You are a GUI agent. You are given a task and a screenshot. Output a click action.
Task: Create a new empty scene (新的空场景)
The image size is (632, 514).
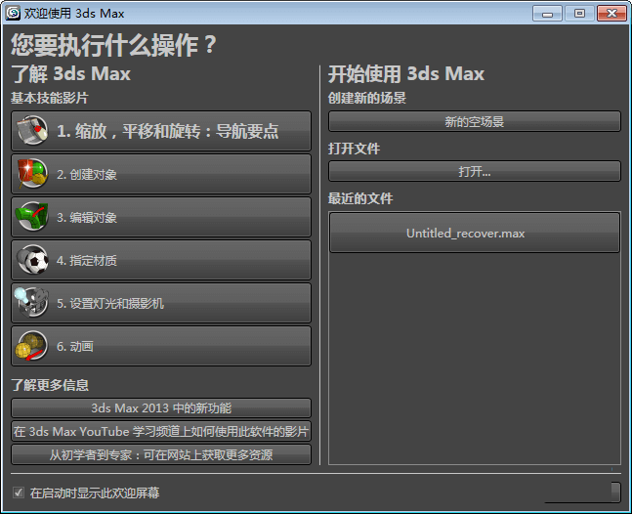pyautogui.click(x=475, y=121)
